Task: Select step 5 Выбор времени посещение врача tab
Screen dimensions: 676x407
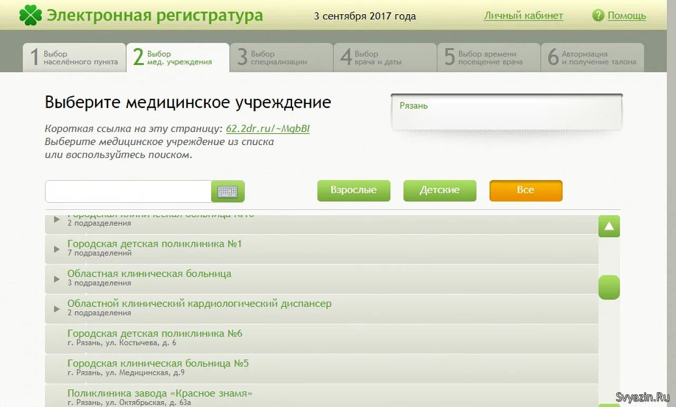Action: tap(489, 57)
